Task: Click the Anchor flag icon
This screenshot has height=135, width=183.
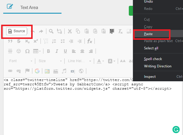Action: (x=27, y=71)
